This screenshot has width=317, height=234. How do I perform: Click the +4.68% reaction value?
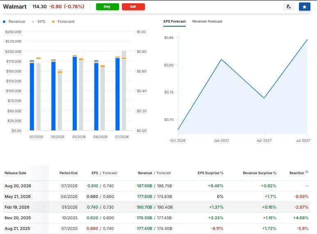point(301,218)
